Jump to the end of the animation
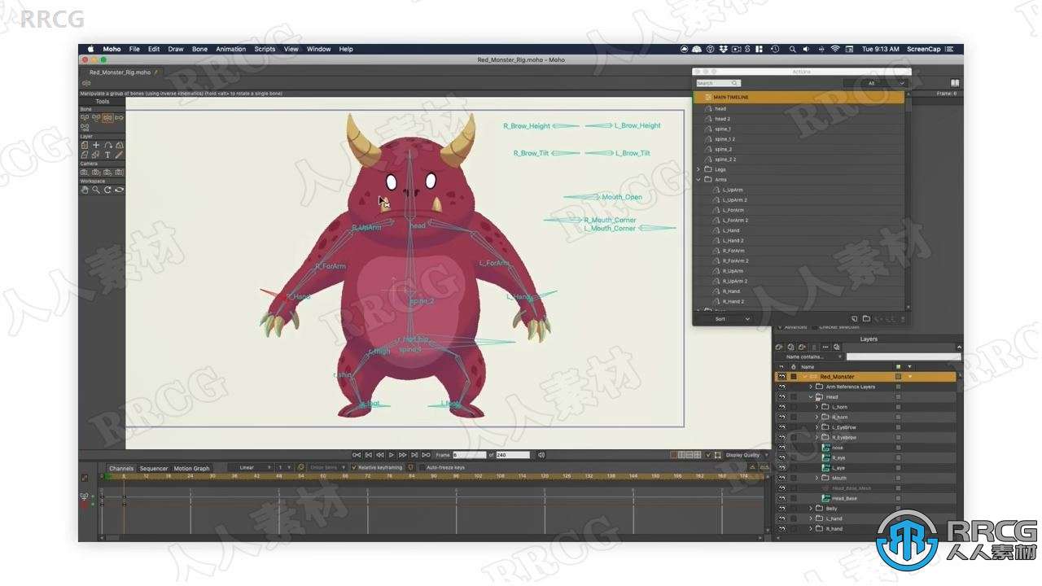The width and height of the screenshot is (1042, 586). point(426,455)
